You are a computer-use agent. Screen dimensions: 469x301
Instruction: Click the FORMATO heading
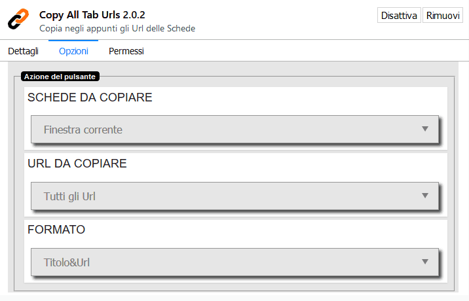pyautogui.click(x=56, y=230)
